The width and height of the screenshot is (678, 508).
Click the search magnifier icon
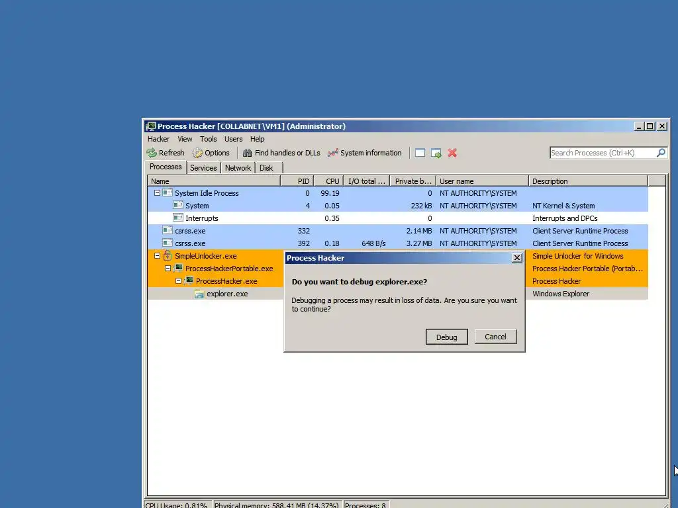[661, 153]
